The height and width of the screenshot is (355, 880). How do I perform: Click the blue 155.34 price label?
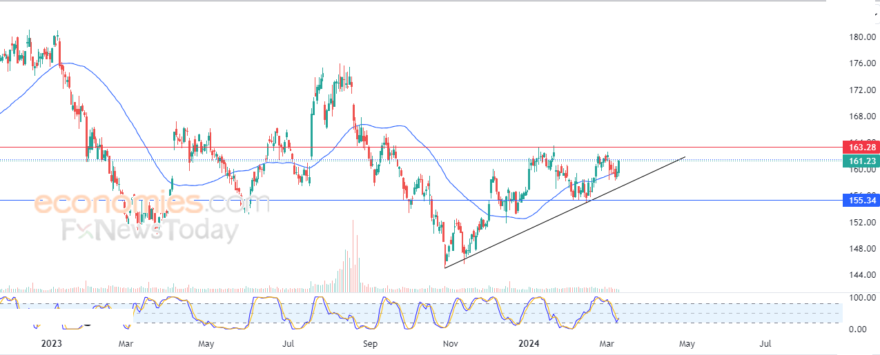point(860,201)
